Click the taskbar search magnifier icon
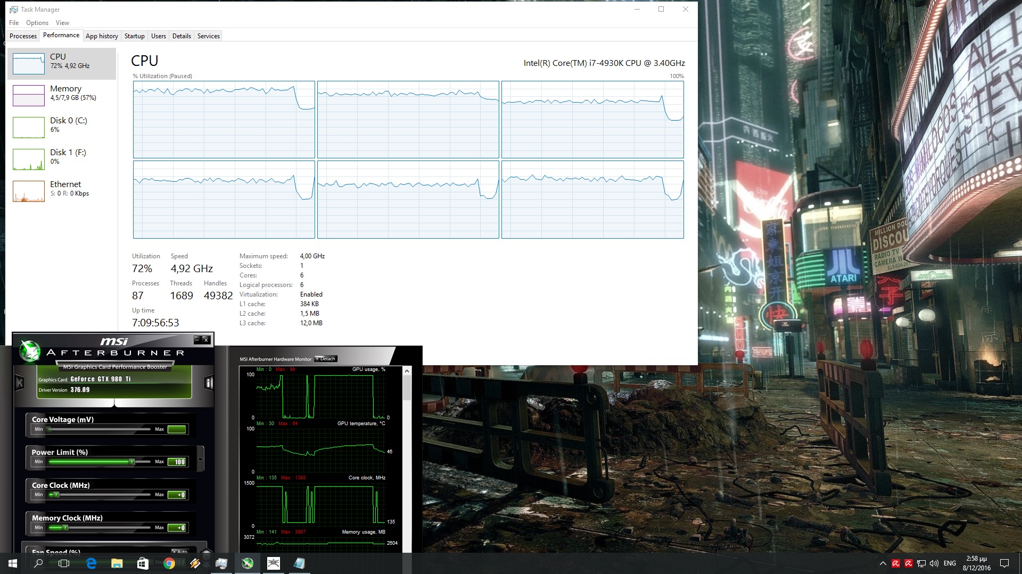1022x574 pixels. pyautogui.click(x=38, y=563)
